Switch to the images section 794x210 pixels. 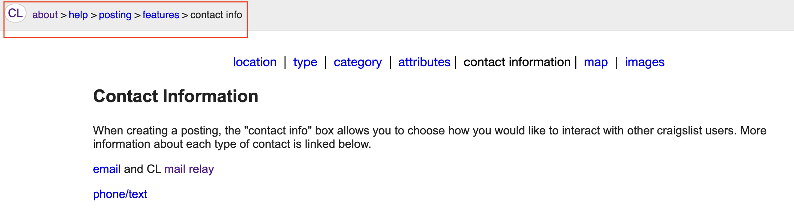pyautogui.click(x=644, y=62)
